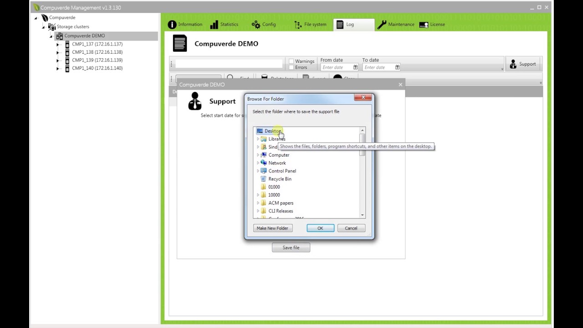The height and width of the screenshot is (328, 583).
Task: Enable the Warnings checkbox
Action: tap(291, 61)
